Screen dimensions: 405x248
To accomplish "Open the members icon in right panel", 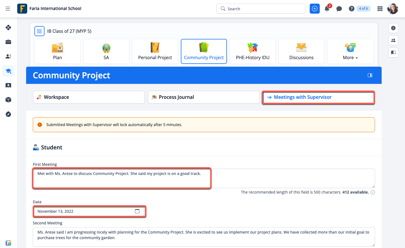I will coord(393,40).
